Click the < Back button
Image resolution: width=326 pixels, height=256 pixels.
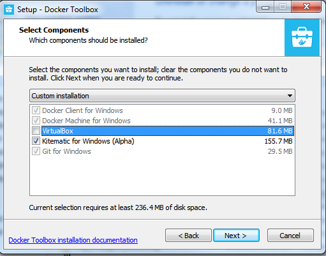click(x=188, y=236)
